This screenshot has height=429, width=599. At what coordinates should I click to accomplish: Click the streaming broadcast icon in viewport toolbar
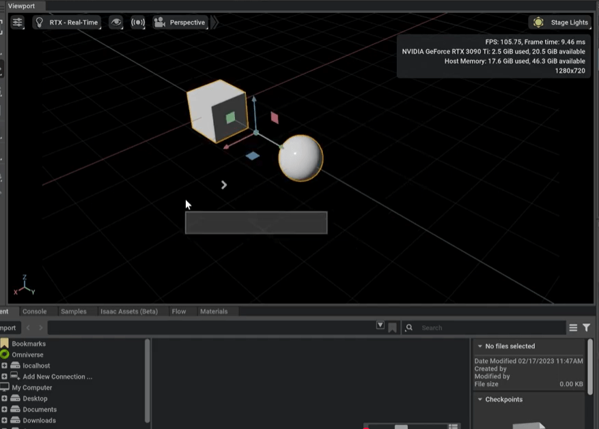(x=138, y=23)
